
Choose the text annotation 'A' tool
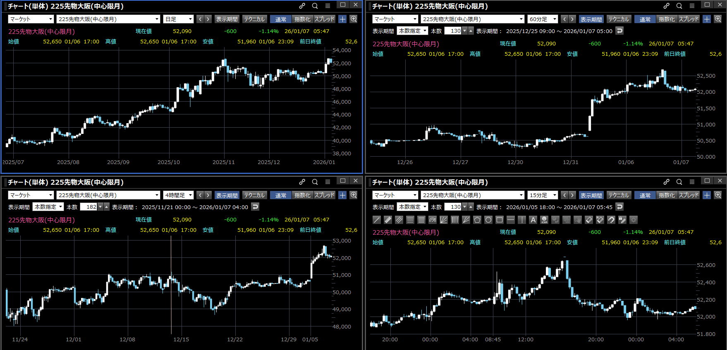point(533,220)
